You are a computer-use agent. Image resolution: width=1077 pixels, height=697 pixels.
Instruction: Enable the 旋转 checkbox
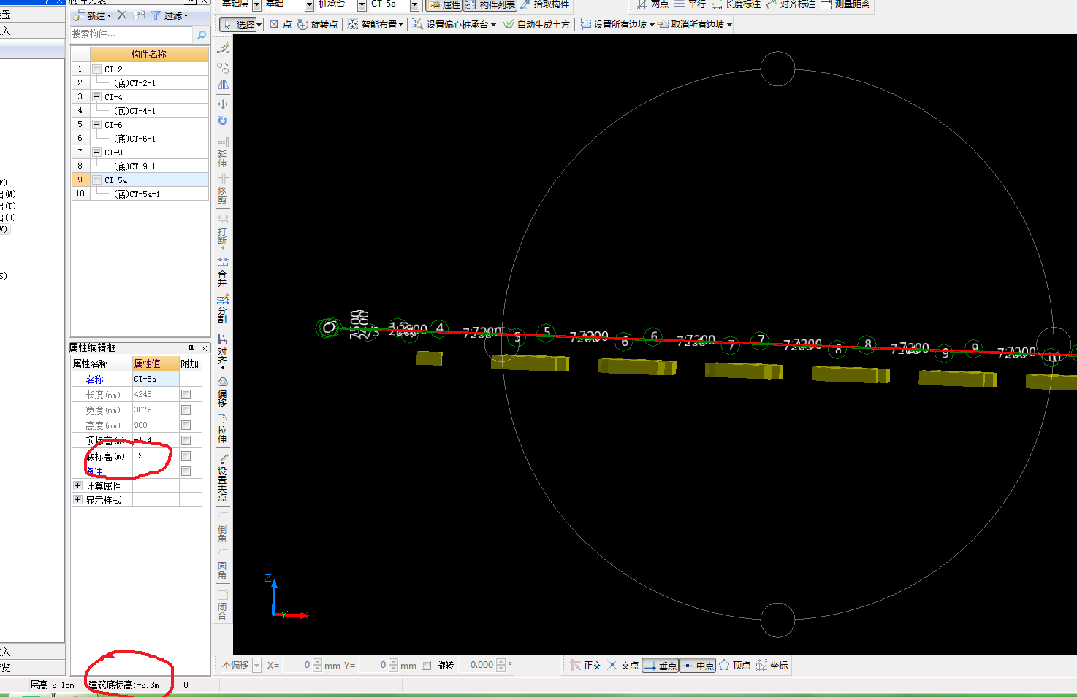(427, 665)
